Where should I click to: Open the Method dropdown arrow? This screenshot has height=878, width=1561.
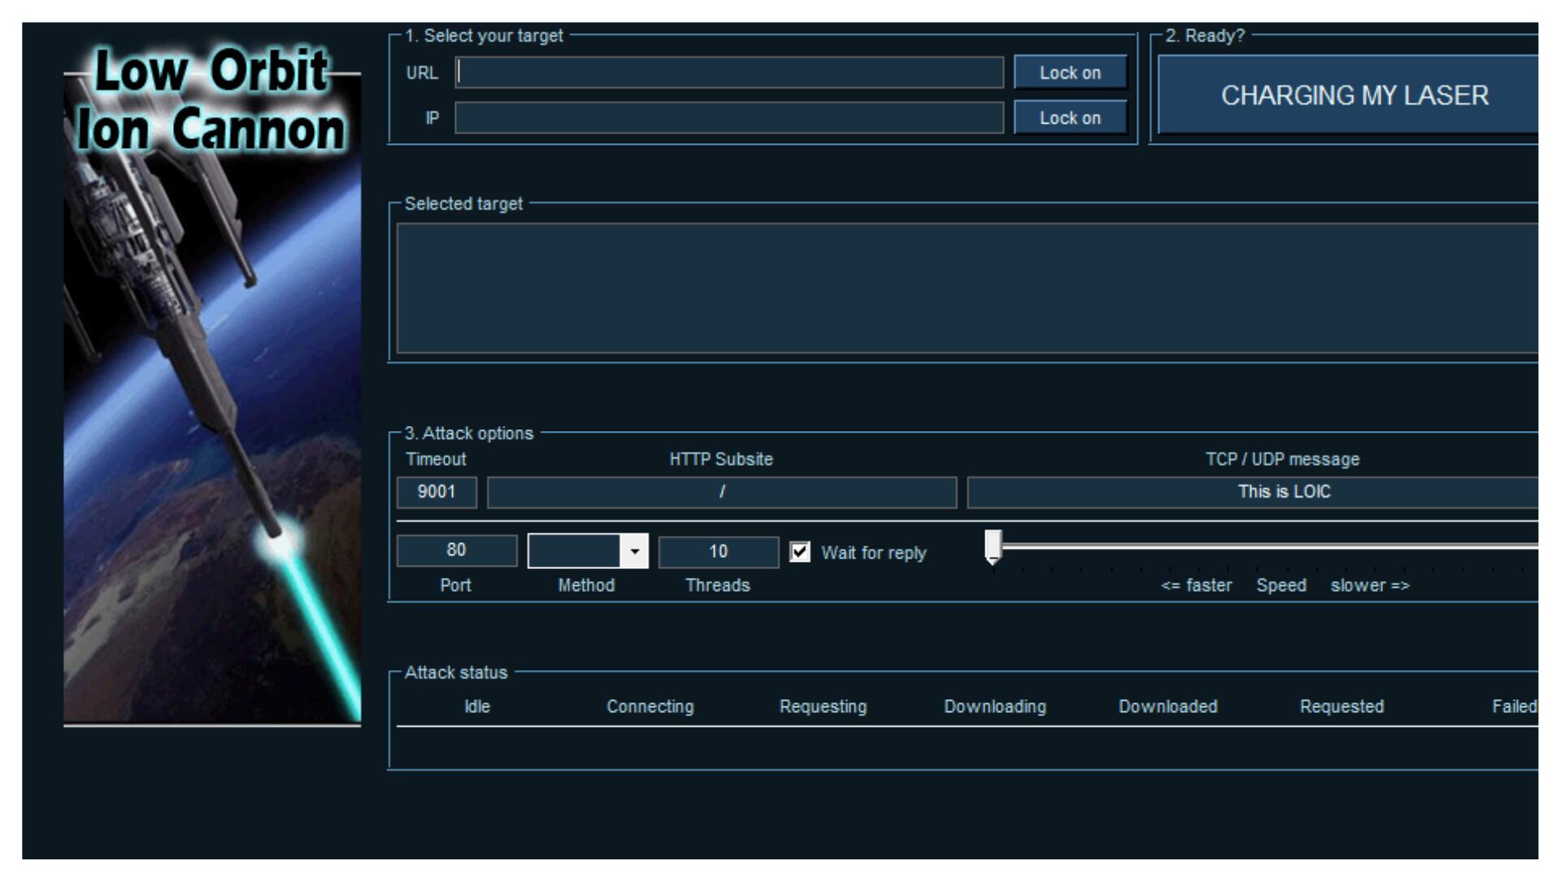click(634, 552)
